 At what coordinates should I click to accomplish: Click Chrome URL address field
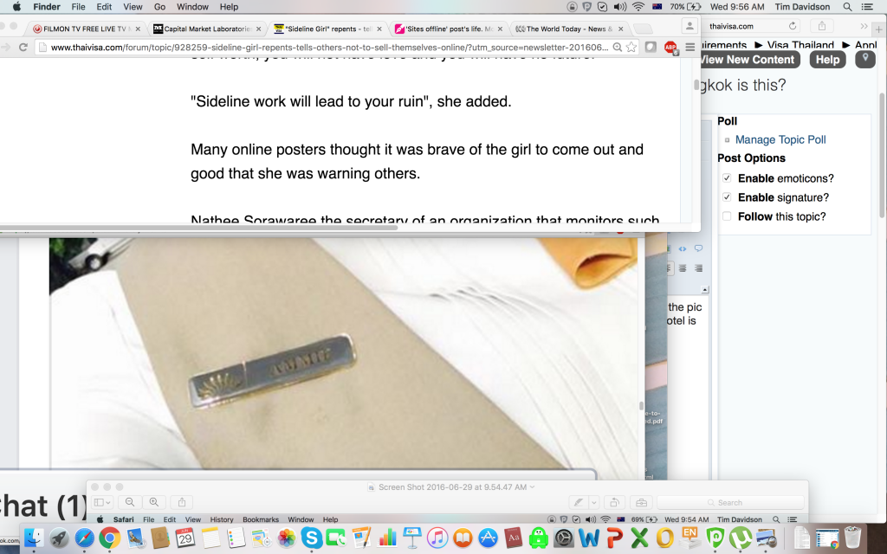coord(328,48)
